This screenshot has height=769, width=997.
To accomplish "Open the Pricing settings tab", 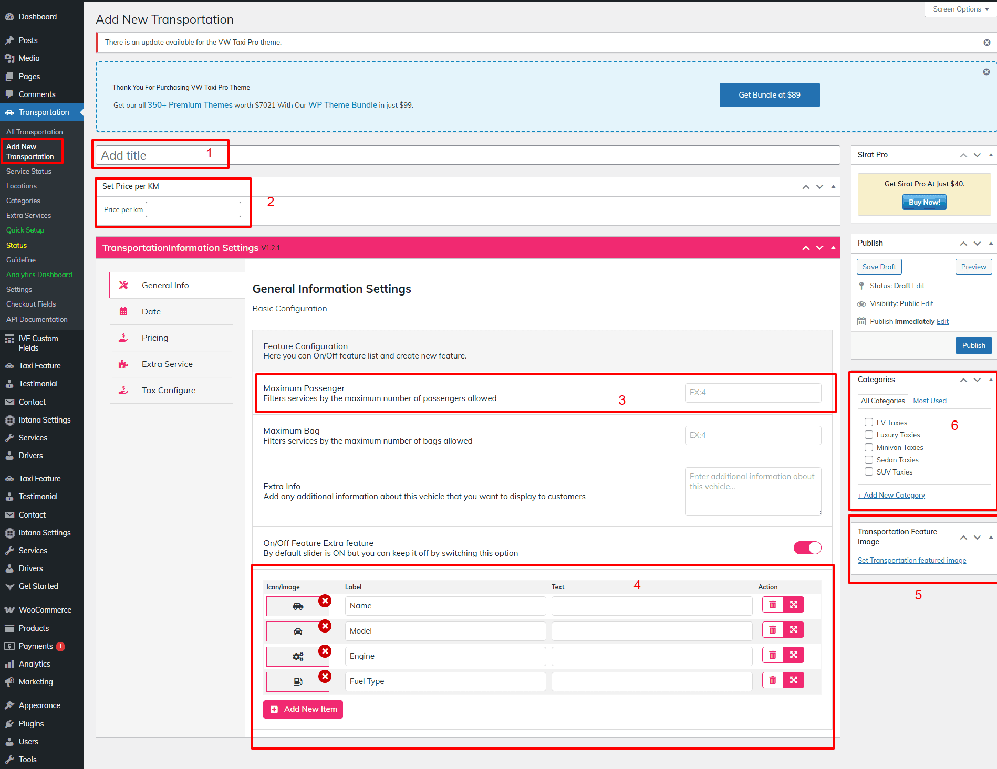I will point(155,338).
